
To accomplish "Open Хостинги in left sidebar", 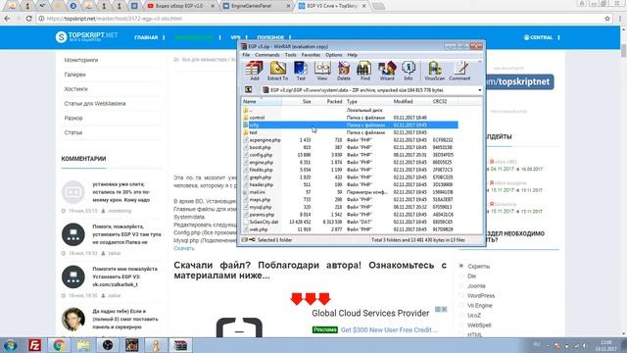I will point(76,89).
